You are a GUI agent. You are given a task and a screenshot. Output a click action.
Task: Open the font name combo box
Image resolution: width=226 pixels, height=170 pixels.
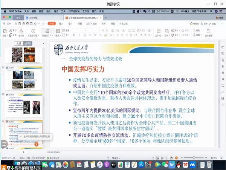coord(79,30)
